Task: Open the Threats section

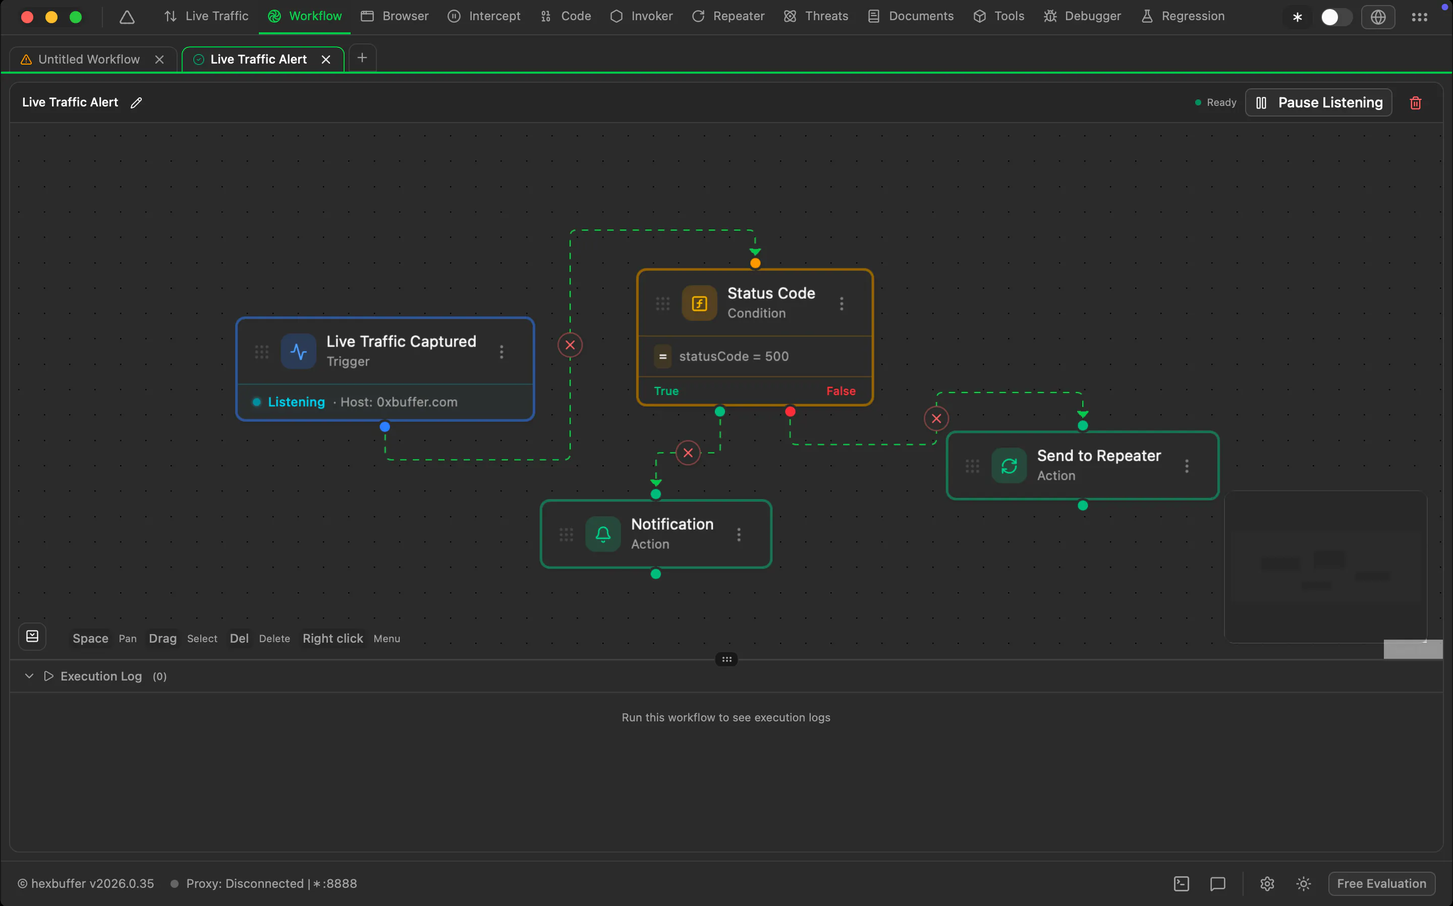Action: [816, 16]
